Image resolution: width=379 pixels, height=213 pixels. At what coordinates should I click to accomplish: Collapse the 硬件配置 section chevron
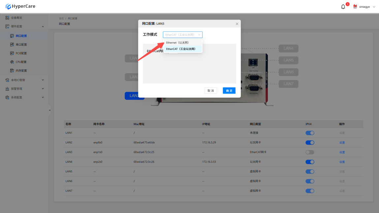(43, 26)
